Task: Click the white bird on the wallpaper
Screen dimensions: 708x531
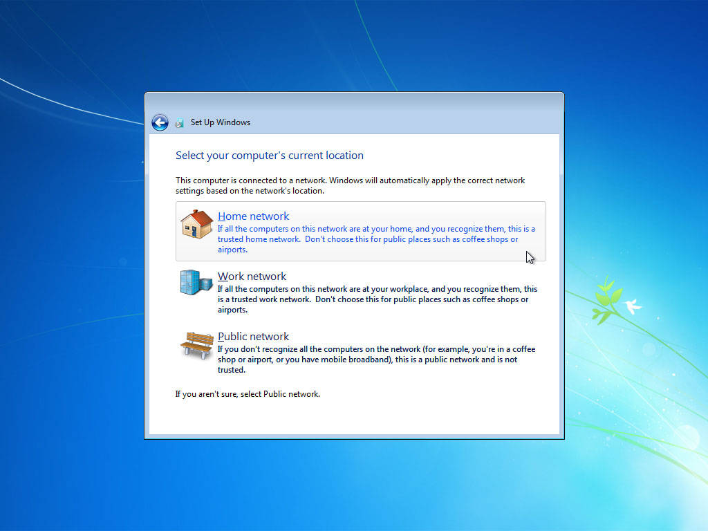Action: (633, 306)
